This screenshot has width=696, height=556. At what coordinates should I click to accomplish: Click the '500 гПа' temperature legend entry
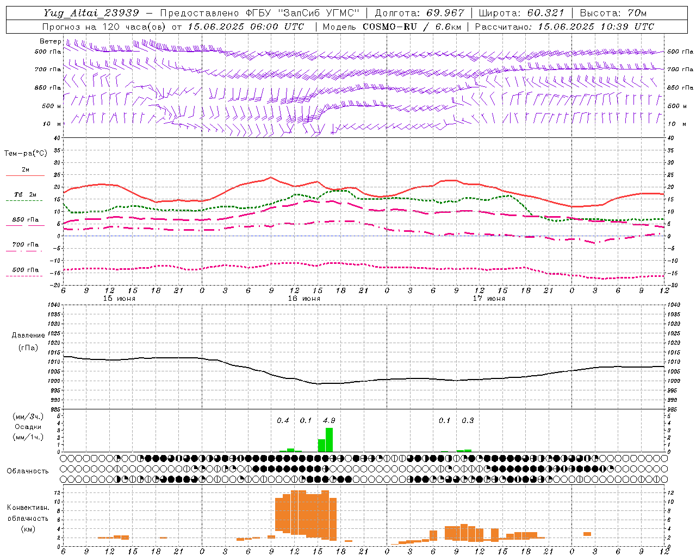[x=26, y=270]
